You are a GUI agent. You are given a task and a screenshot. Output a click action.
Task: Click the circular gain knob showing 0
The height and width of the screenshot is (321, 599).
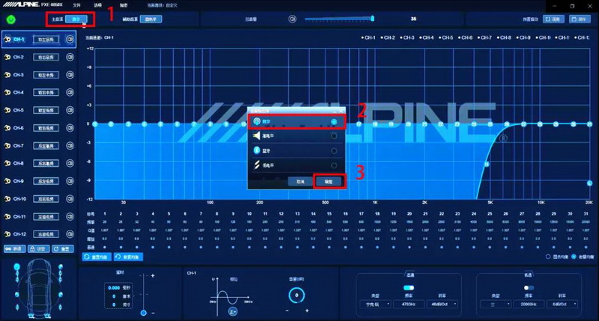pyautogui.click(x=297, y=295)
